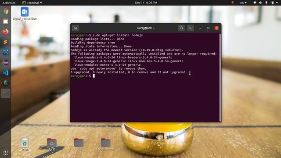
Task: Select the Terminal icon in the dock
Action: (x=6, y=93)
